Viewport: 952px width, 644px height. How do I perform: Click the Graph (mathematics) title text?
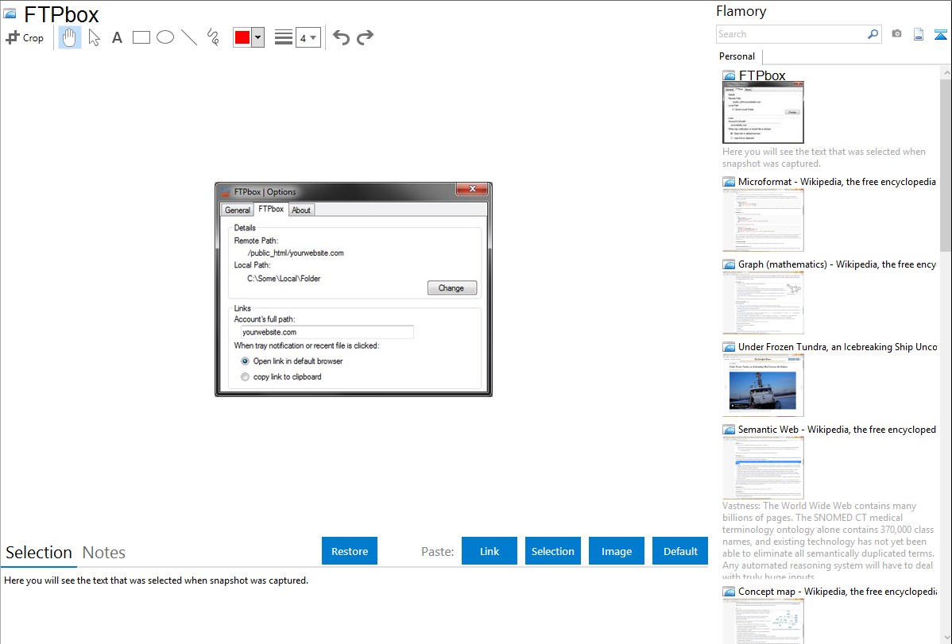click(837, 264)
